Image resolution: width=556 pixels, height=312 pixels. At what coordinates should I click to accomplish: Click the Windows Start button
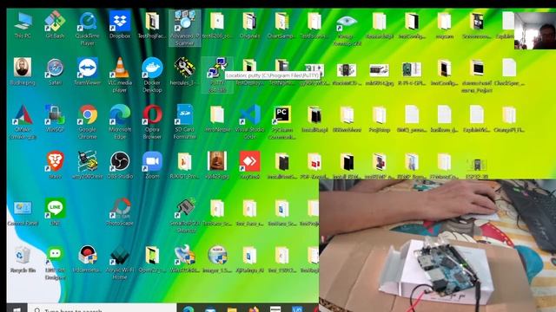point(17,309)
